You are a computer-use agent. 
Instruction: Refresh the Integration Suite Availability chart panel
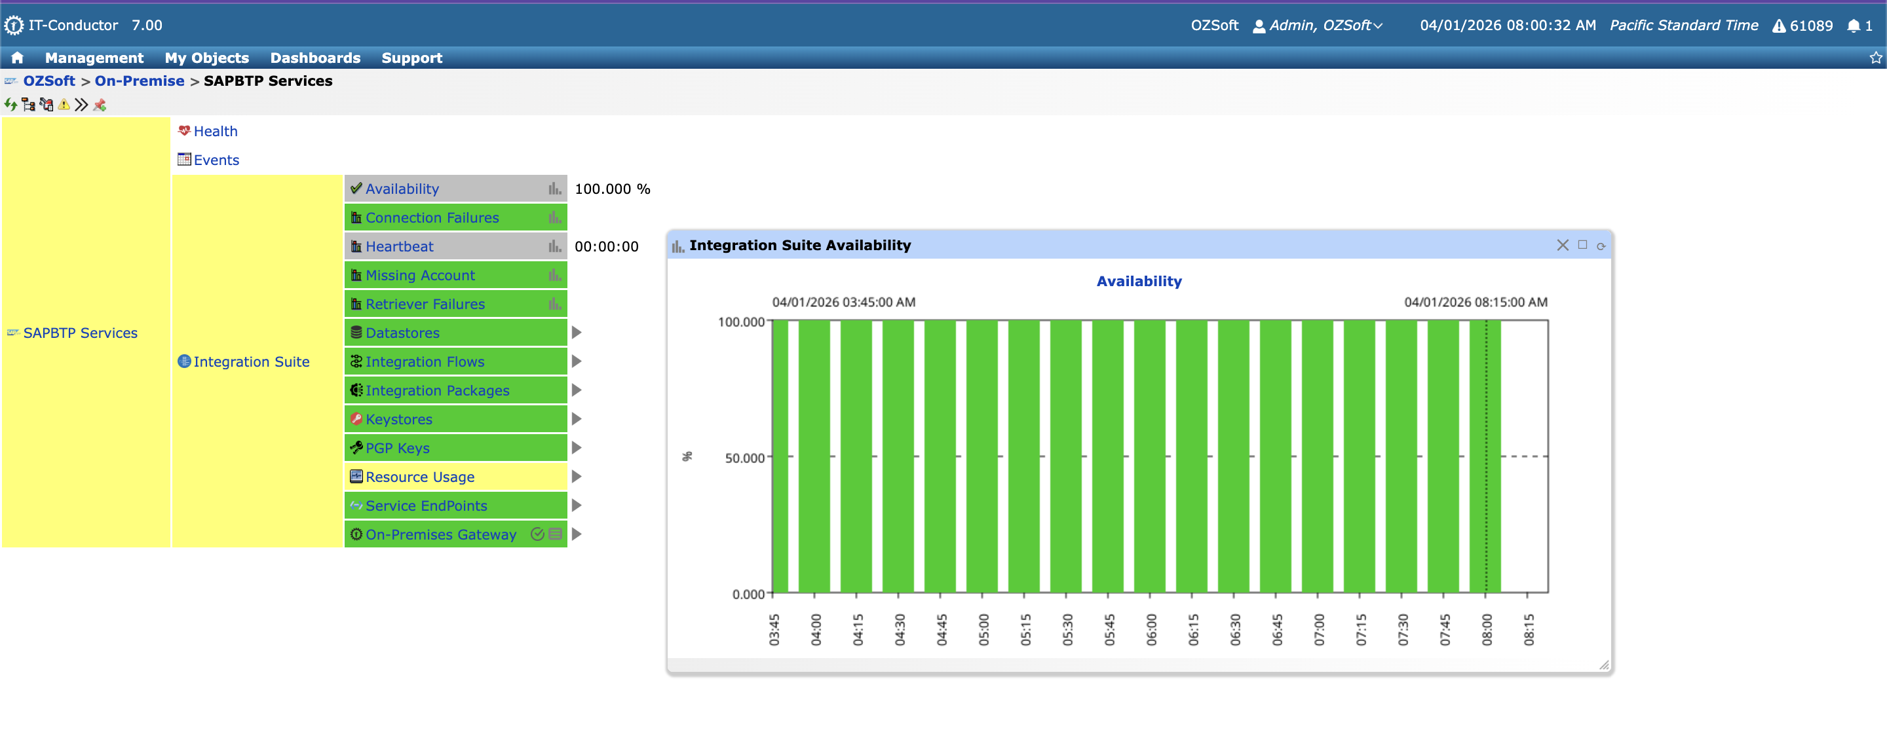(x=1601, y=246)
